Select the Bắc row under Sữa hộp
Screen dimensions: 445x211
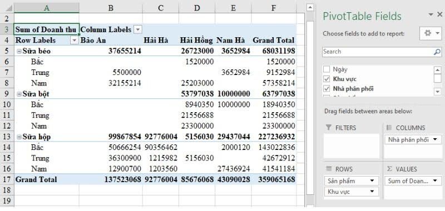[47, 147]
